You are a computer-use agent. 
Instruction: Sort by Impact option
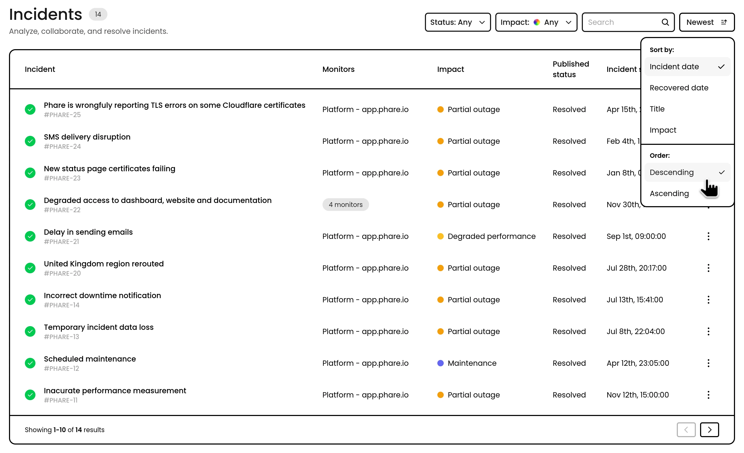687,130
